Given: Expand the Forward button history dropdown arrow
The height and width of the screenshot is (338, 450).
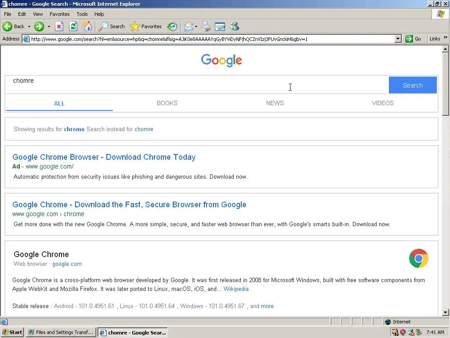Looking at the screenshot, I should click(49, 27).
